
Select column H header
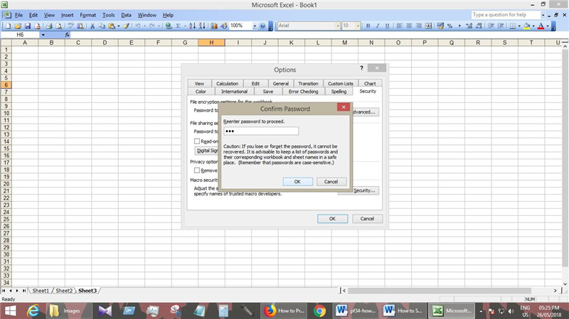(x=211, y=43)
